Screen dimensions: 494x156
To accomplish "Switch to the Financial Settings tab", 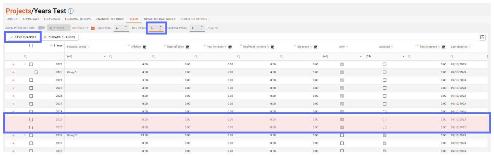I will pyautogui.click(x=109, y=19).
